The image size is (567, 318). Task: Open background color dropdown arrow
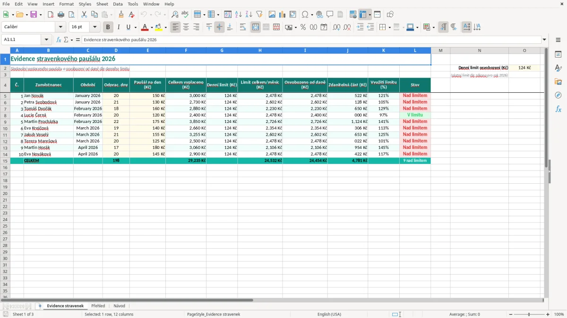pyautogui.click(x=165, y=27)
